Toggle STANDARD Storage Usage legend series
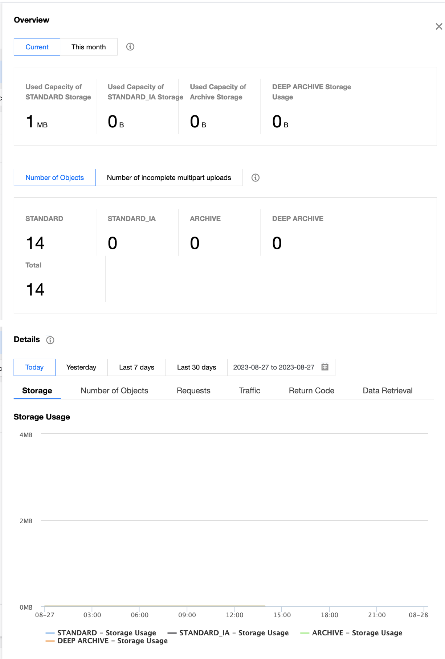445x659 pixels. tap(106, 633)
